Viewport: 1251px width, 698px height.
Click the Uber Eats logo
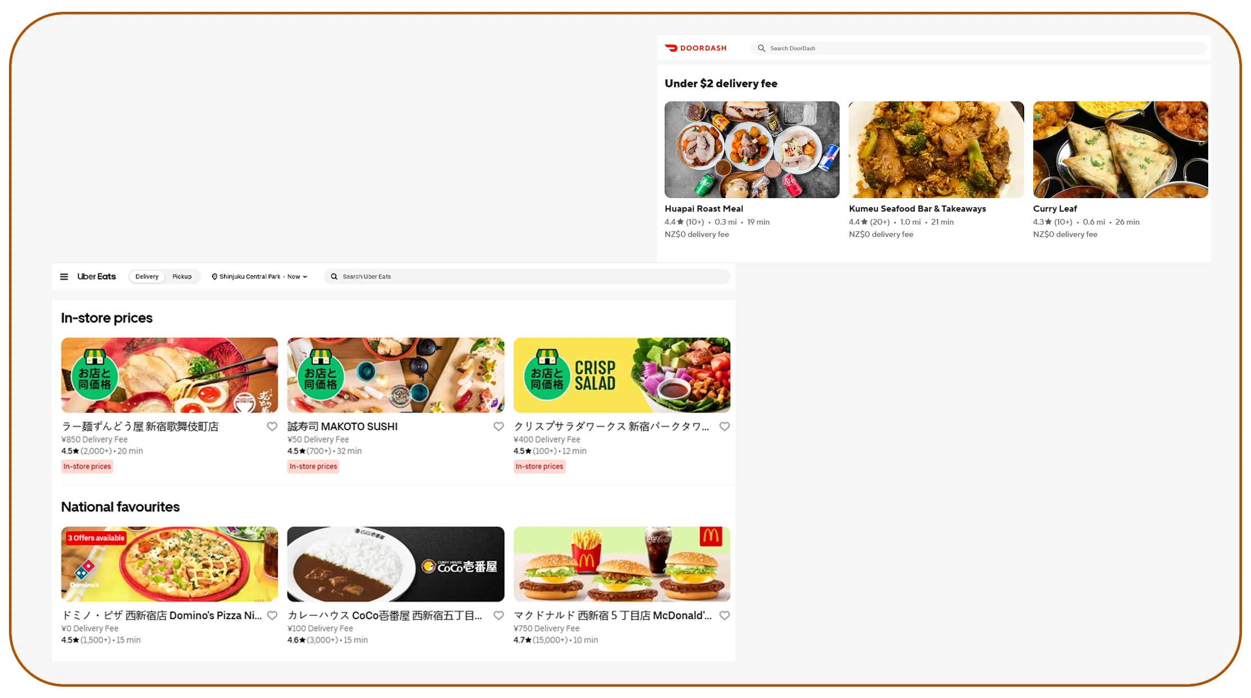(x=97, y=276)
